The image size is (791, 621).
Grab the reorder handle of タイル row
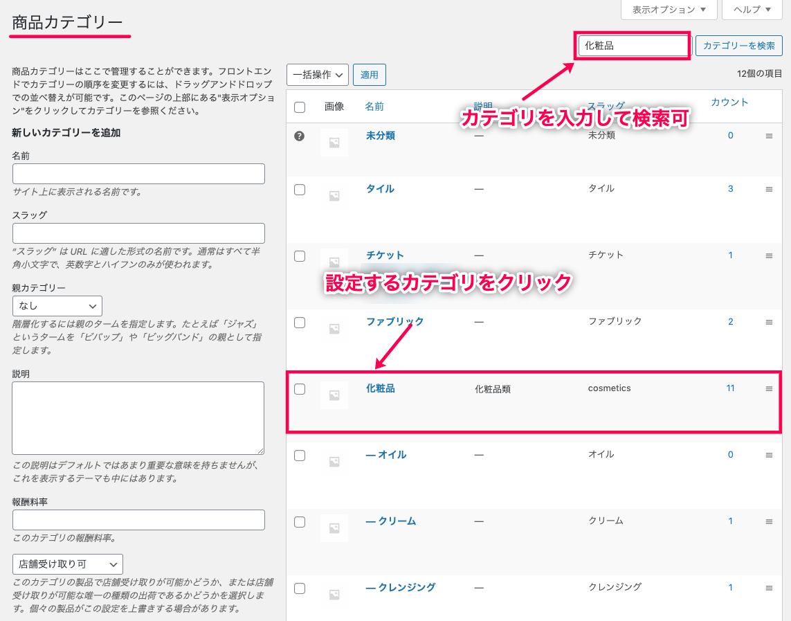(769, 189)
